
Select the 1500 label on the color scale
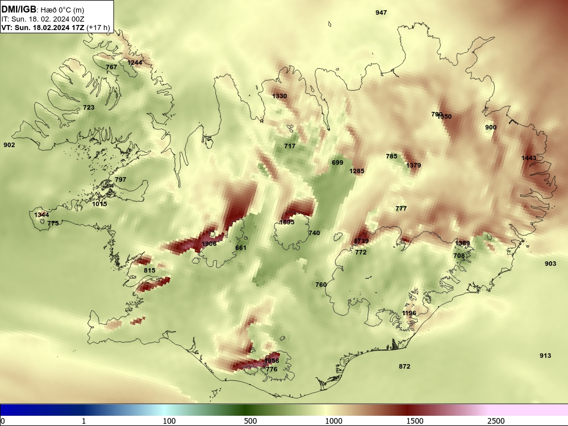click(x=415, y=421)
